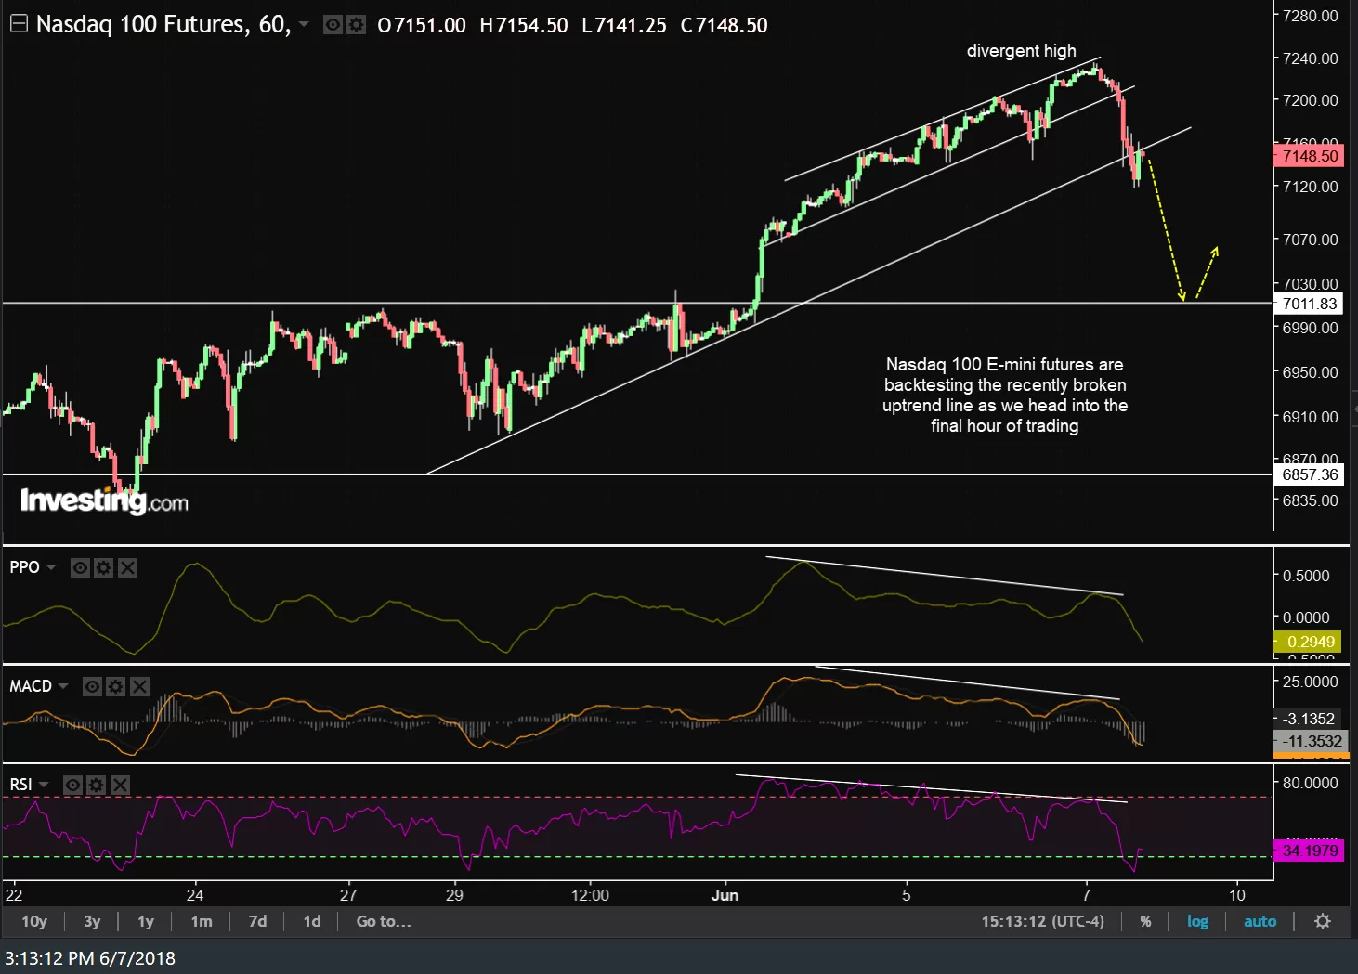
Task: Open the Nasdaq 100 Futures series dropdown
Action: (304, 24)
